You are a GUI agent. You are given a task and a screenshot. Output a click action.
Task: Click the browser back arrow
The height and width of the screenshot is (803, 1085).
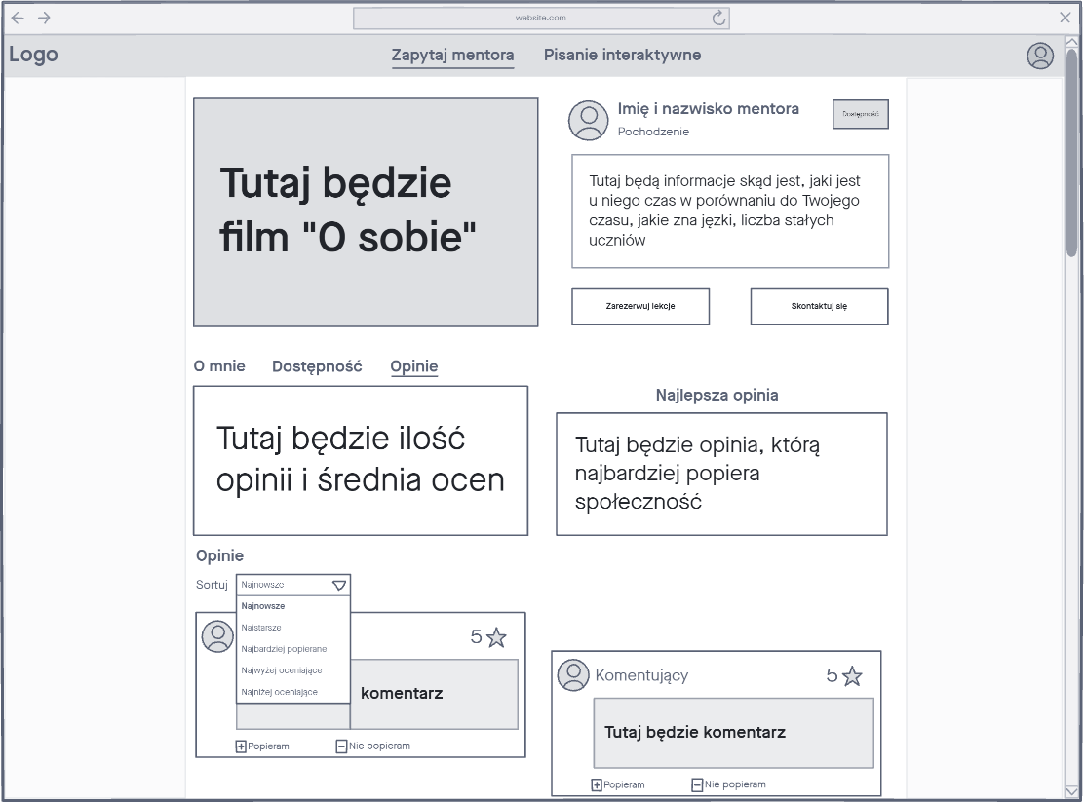(x=18, y=18)
